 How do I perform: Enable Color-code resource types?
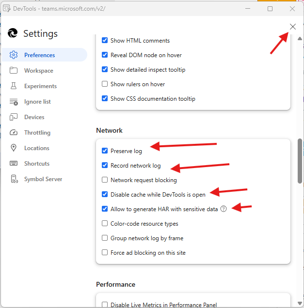pyautogui.click(x=105, y=224)
